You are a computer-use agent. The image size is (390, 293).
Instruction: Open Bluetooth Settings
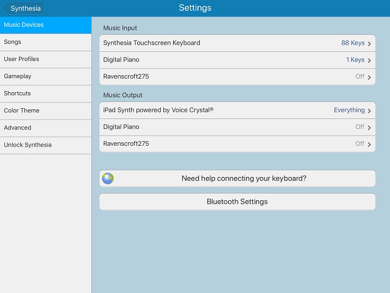237,201
